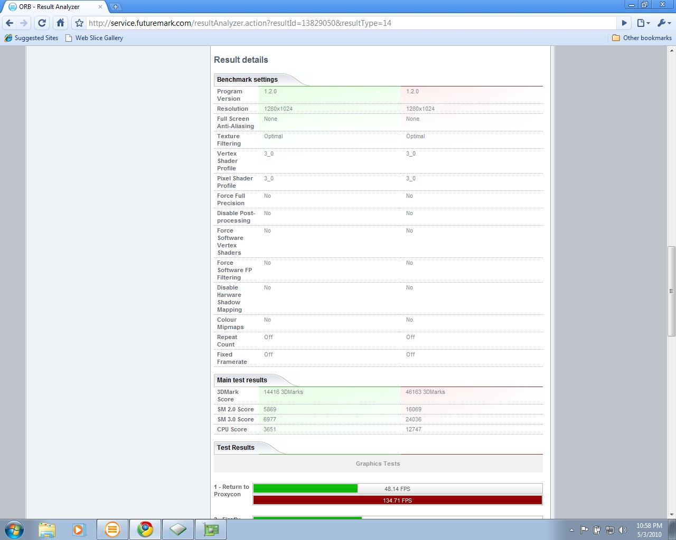676x540 pixels.
Task: Click the page vertical scrollbar thumb
Action: [672, 291]
